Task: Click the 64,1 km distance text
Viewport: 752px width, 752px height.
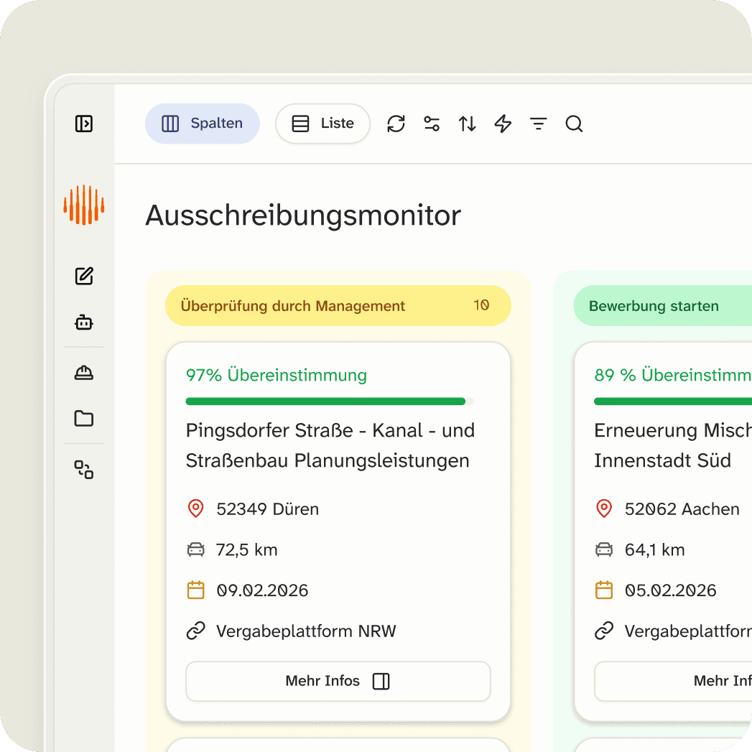Action: tap(654, 549)
